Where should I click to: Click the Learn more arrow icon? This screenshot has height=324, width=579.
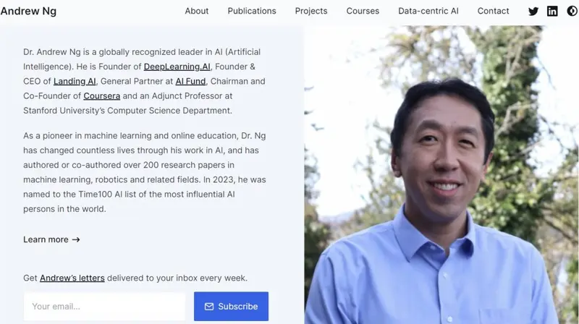point(76,239)
